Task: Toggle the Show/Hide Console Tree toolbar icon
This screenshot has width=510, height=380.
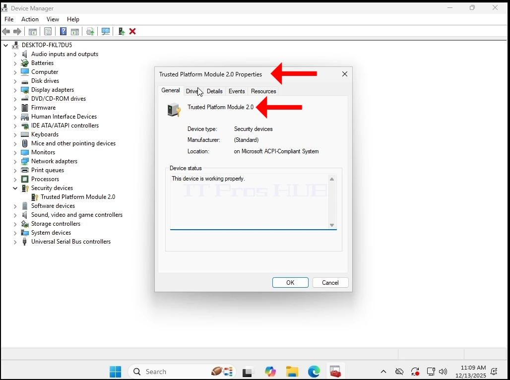Action: tap(33, 32)
